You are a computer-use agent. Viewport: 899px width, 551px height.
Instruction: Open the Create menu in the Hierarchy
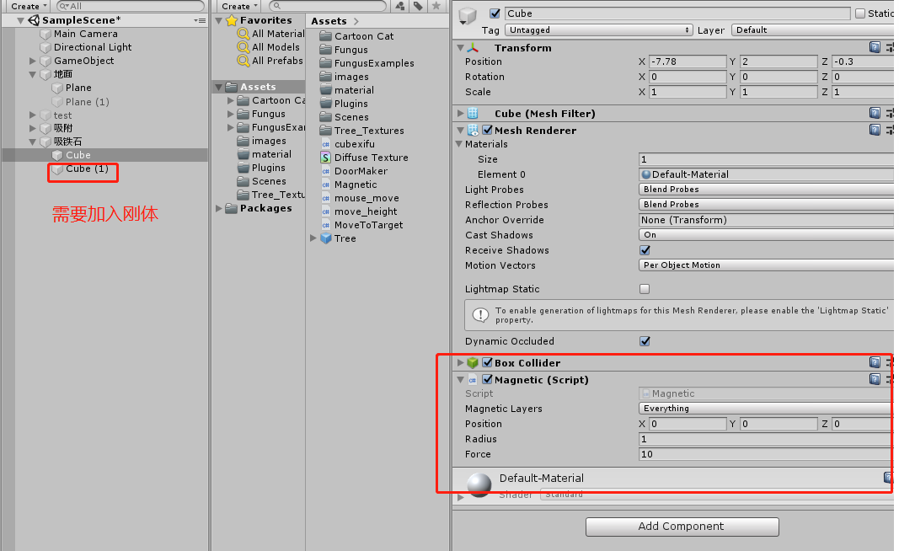[x=28, y=6]
